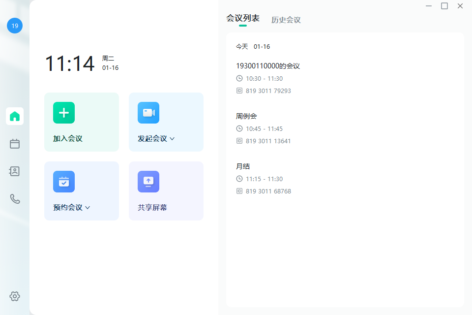This screenshot has height=315, width=472.
Task: Open the 周例会 meeting entry
Action: tap(246, 116)
